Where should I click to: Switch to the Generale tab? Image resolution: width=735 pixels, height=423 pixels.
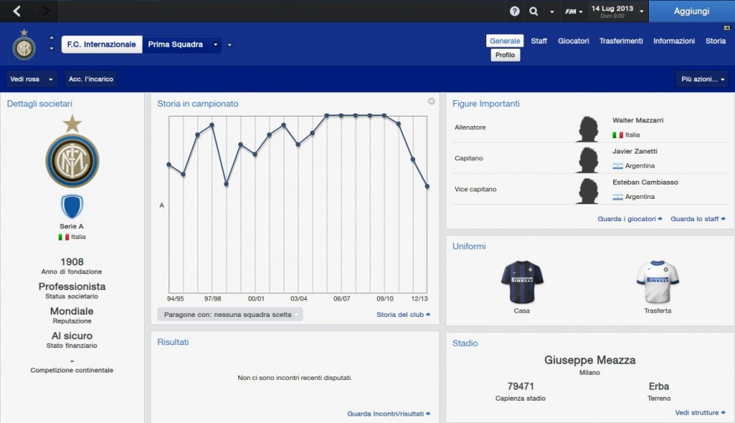[505, 41]
